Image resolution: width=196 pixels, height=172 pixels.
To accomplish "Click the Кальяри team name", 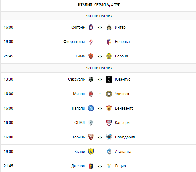I will tap(122, 123).
